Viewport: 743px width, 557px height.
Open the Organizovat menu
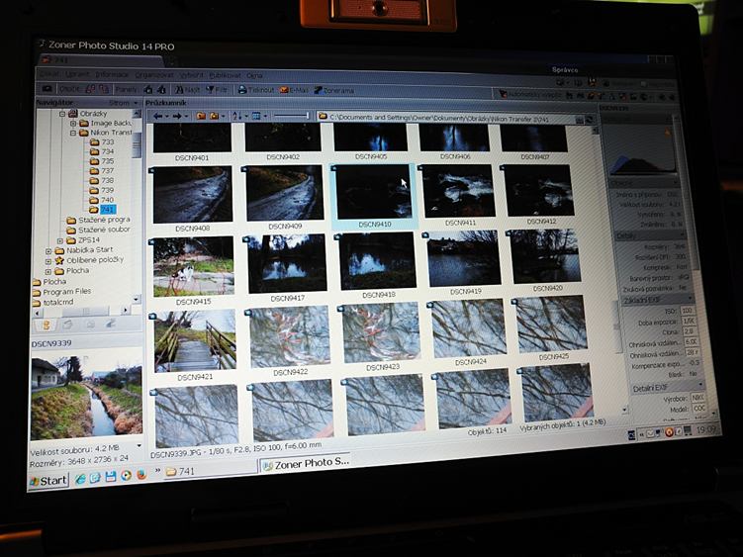coord(154,75)
